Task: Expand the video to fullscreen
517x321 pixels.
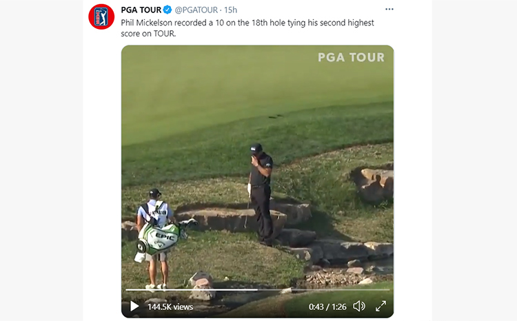Action: [x=381, y=306]
